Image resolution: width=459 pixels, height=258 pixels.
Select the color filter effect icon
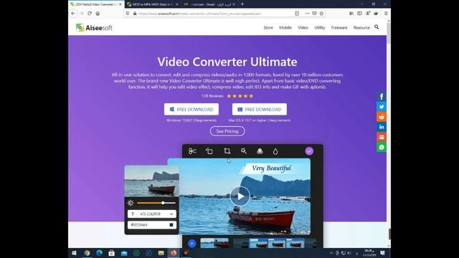[260, 151]
